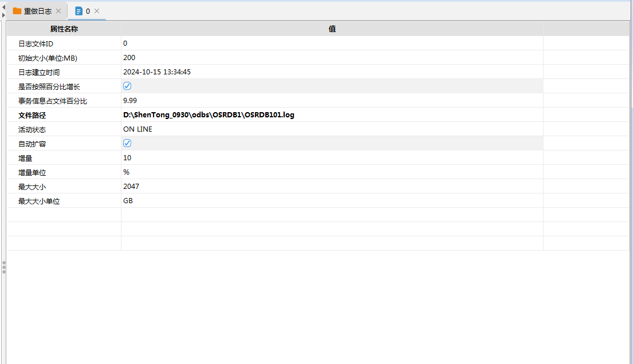Toggle the 是否按照百分比增长 checkbox

127,86
